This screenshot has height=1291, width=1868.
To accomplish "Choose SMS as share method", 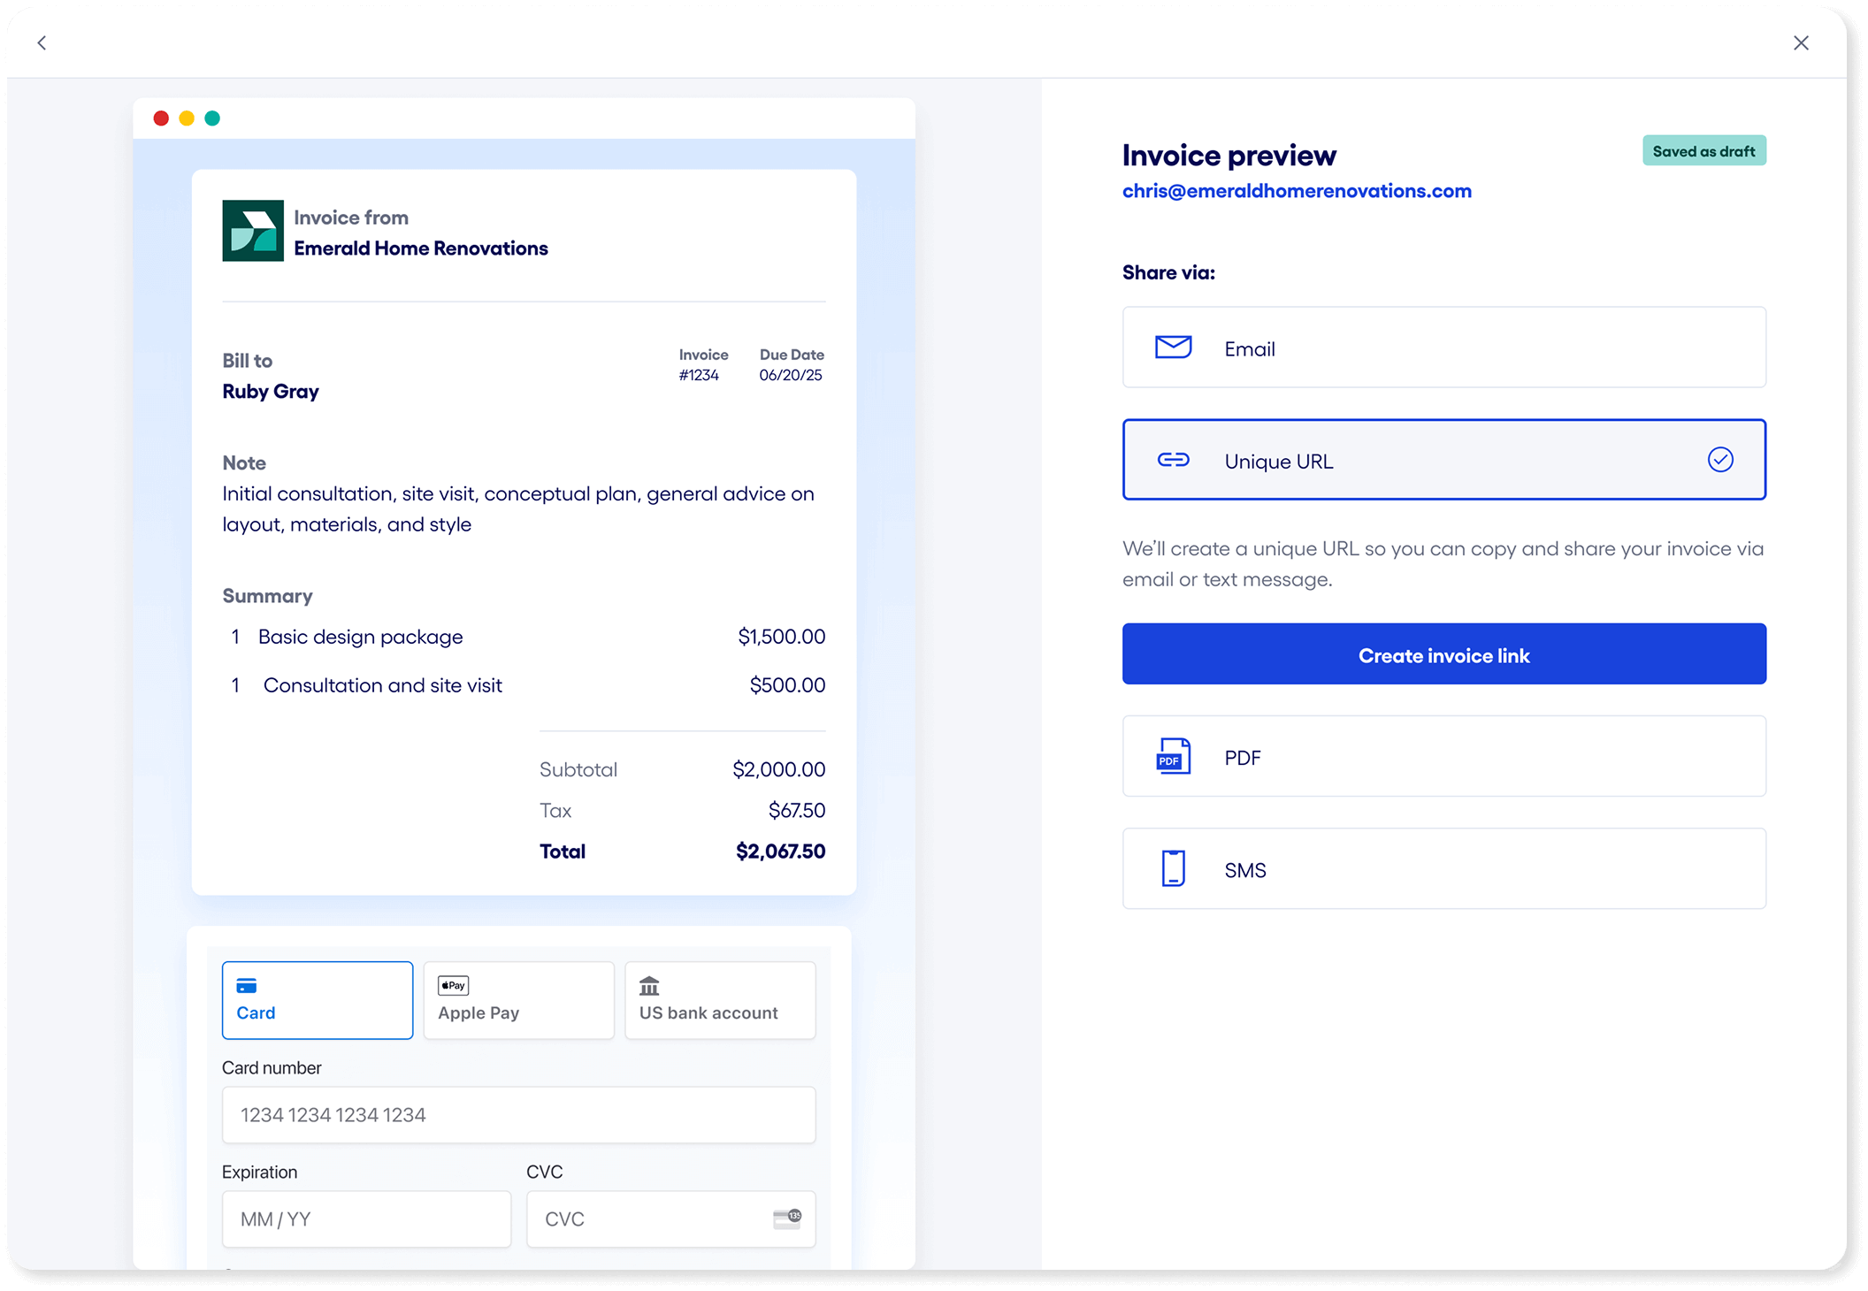I will click(x=1443, y=868).
